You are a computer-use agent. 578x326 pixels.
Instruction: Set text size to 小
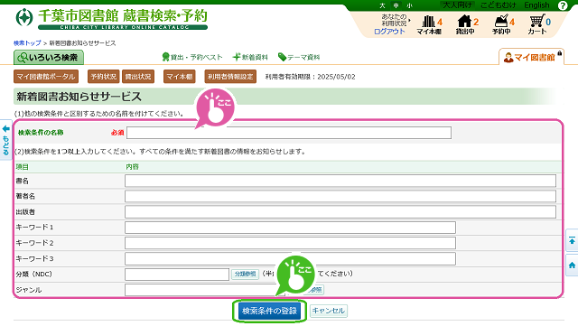tap(409, 5)
